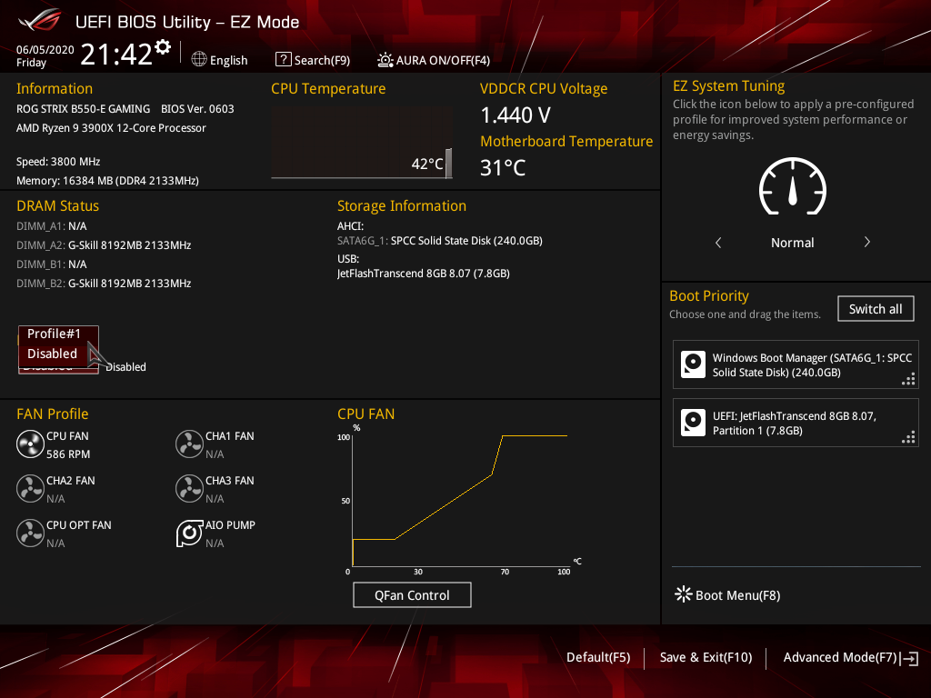This screenshot has width=931, height=698.
Task: Select the UEFI JetFlashTranscend boot entry
Action: [796, 423]
